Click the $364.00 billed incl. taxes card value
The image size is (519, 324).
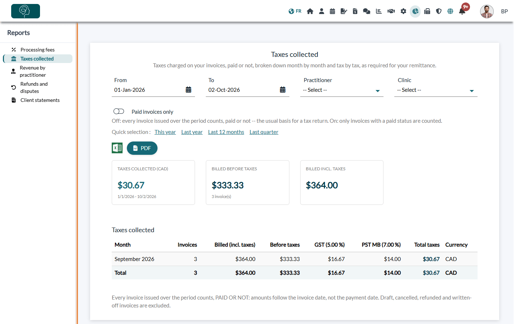(322, 185)
